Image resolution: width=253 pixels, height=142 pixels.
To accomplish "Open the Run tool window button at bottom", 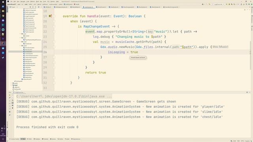I will pyautogui.click(x=23, y=139).
